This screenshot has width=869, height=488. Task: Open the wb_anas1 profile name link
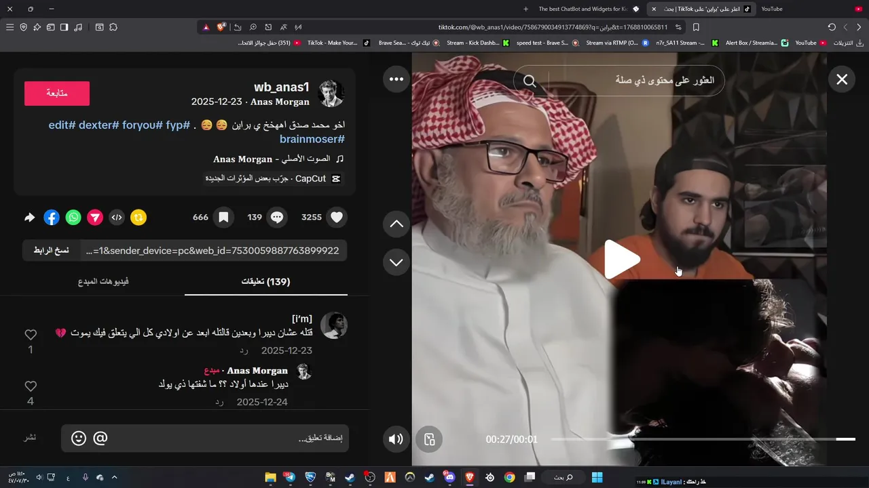click(x=282, y=87)
